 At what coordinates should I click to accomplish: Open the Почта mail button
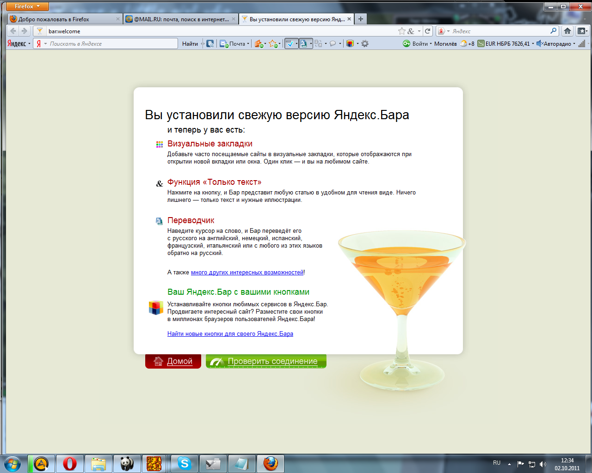(234, 43)
